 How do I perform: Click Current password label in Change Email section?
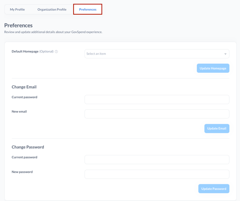coord(25,97)
